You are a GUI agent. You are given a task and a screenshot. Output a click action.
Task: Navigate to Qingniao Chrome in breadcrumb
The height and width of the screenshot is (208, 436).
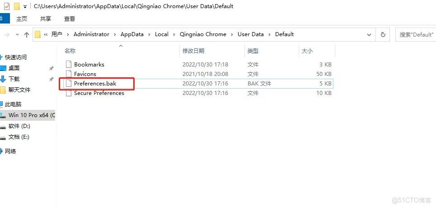point(202,34)
